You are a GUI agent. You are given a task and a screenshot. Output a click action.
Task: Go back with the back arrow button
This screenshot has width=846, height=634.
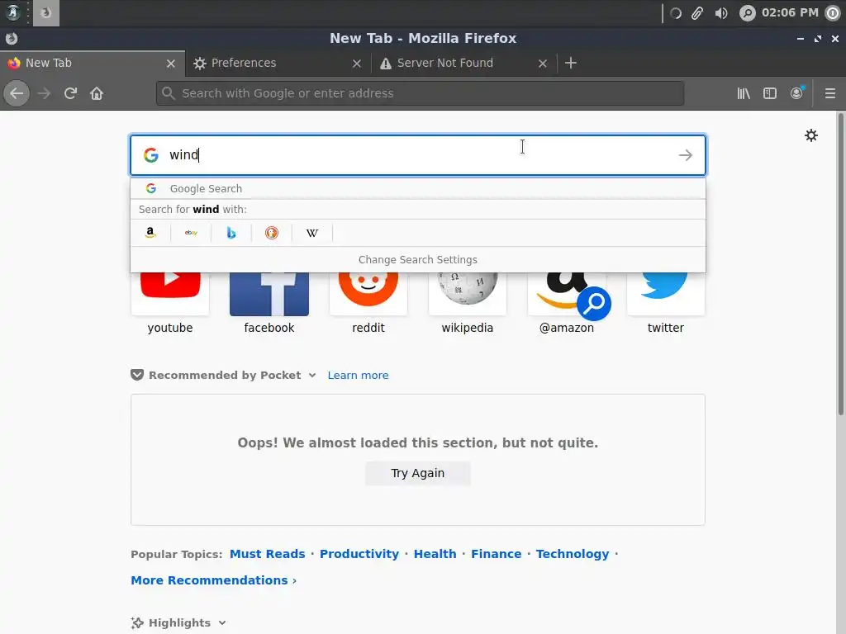(x=17, y=93)
